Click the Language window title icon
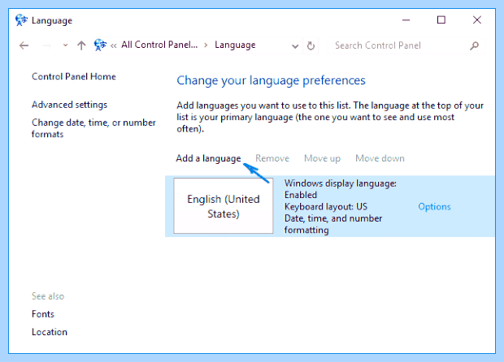The image size is (504, 362). pos(21,20)
